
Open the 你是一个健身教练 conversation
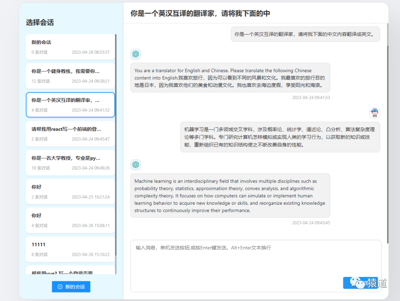click(x=70, y=76)
